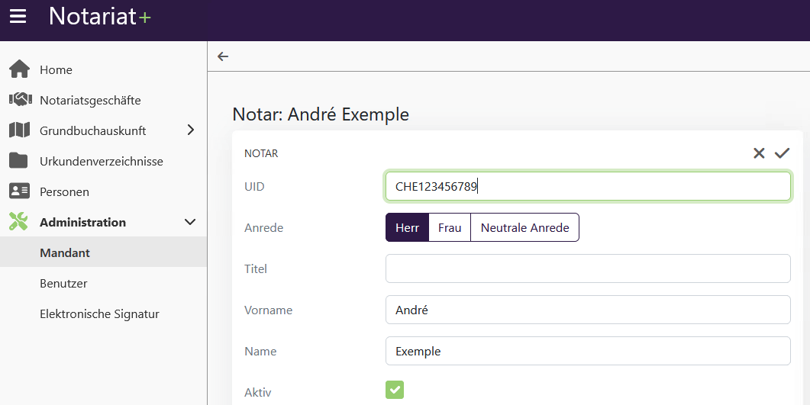Cancel Notar editing with X icon
This screenshot has width=810, height=405.
(x=759, y=153)
